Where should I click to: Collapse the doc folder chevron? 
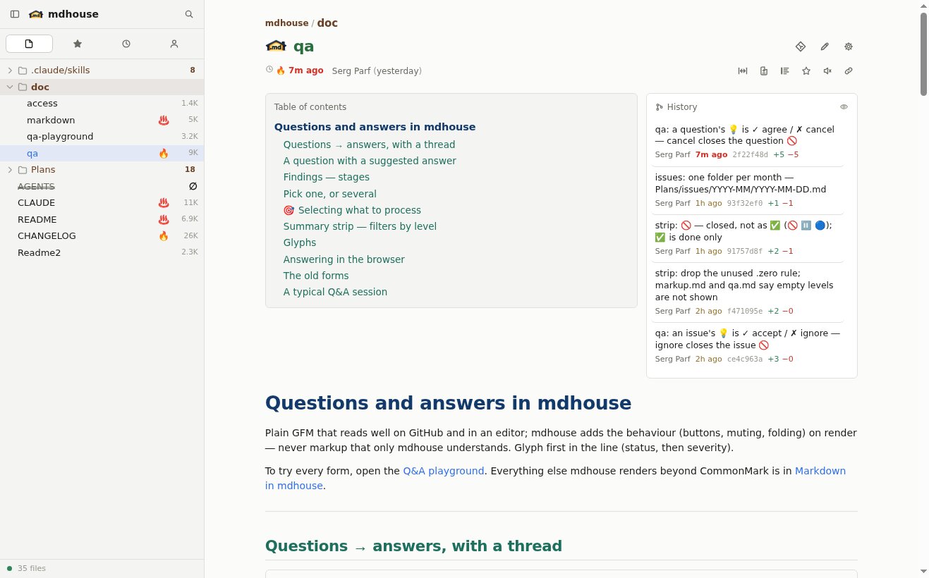[x=10, y=87]
